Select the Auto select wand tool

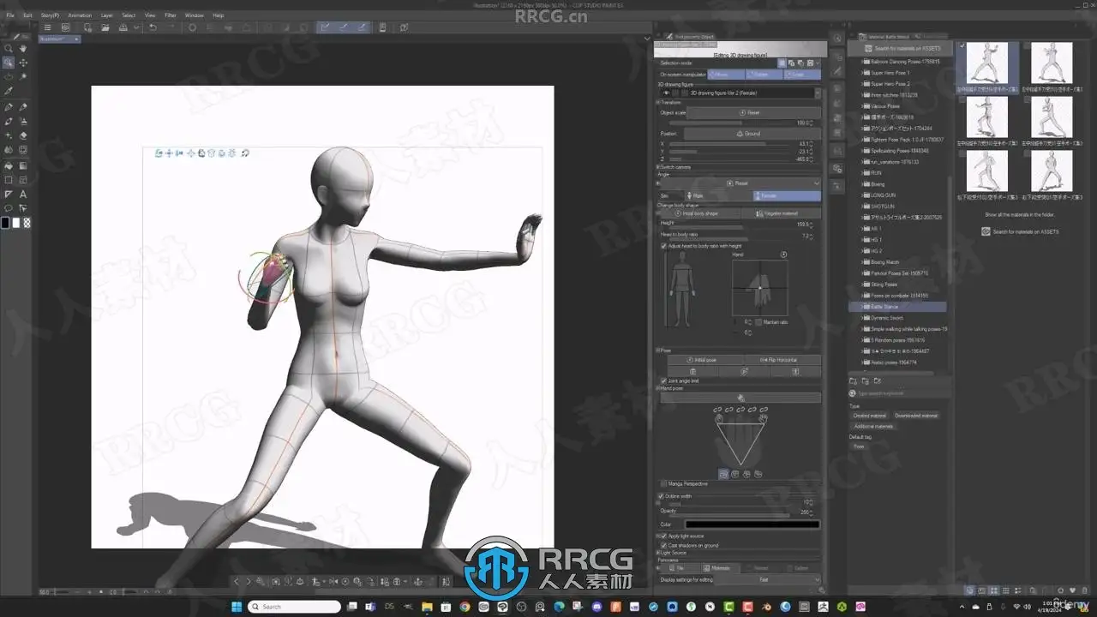pos(23,76)
